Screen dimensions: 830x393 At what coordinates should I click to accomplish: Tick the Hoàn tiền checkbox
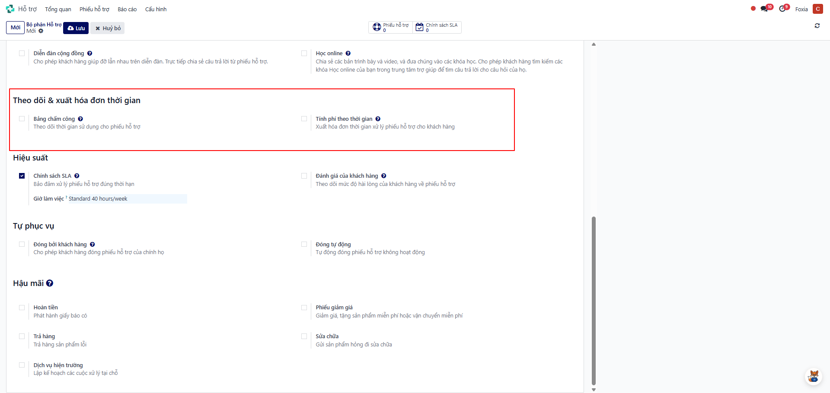pyautogui.click(x=22, y=308)
